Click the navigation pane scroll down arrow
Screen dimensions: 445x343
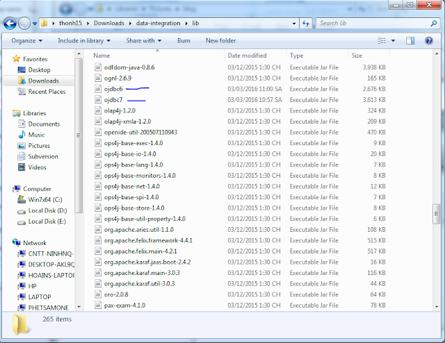[x=79, y=307]
